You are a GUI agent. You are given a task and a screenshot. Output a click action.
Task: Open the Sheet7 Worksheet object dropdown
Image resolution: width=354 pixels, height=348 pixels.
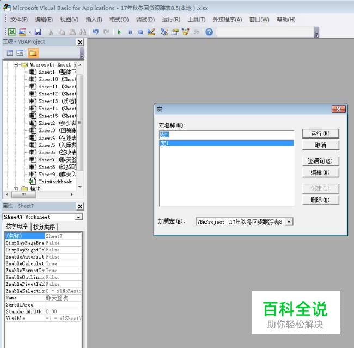pyautogui.click(x=78, y=217)
